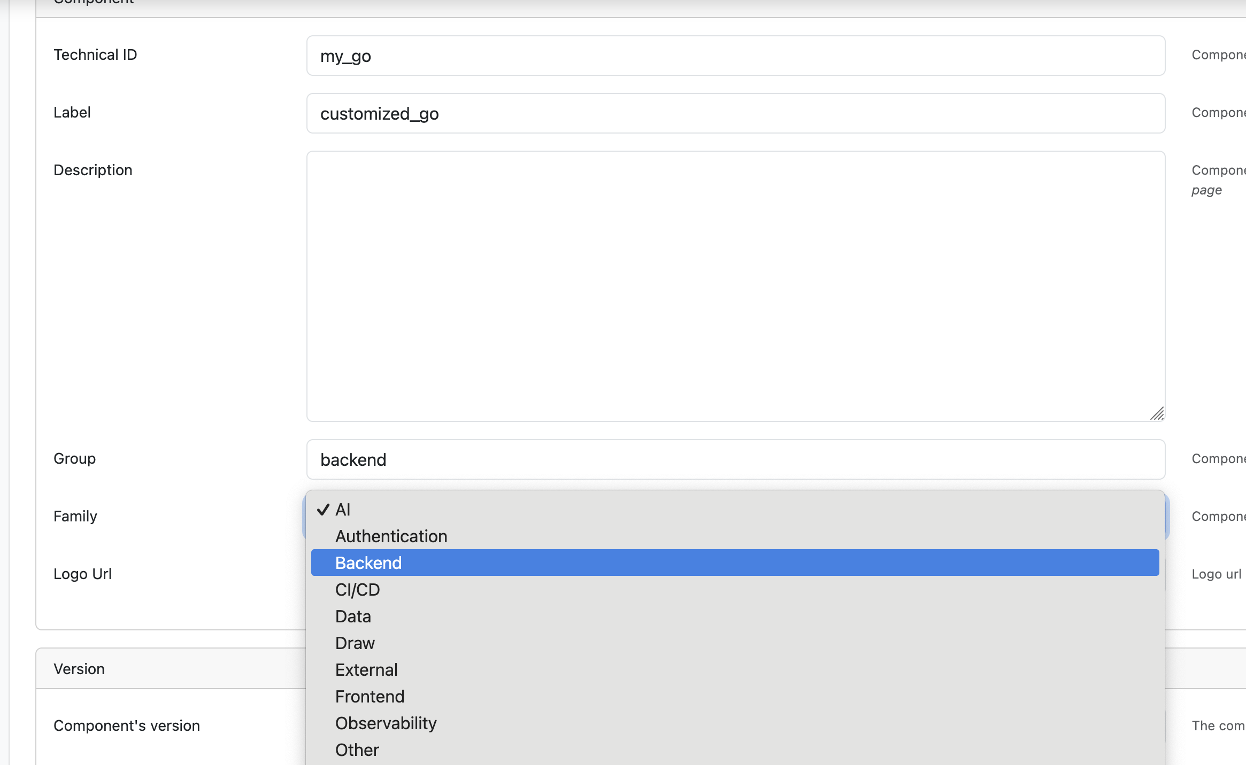Click inside the empty Description textarea

point(735,286)
